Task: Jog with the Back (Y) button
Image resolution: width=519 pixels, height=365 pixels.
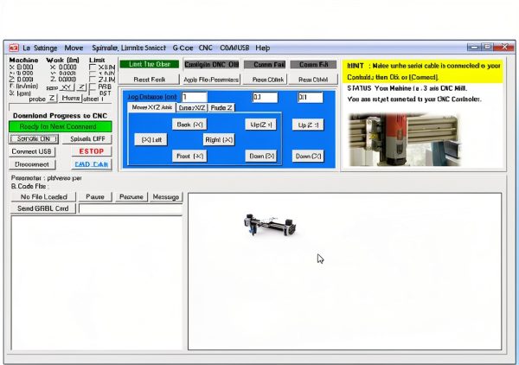Action: pos(189,125)
